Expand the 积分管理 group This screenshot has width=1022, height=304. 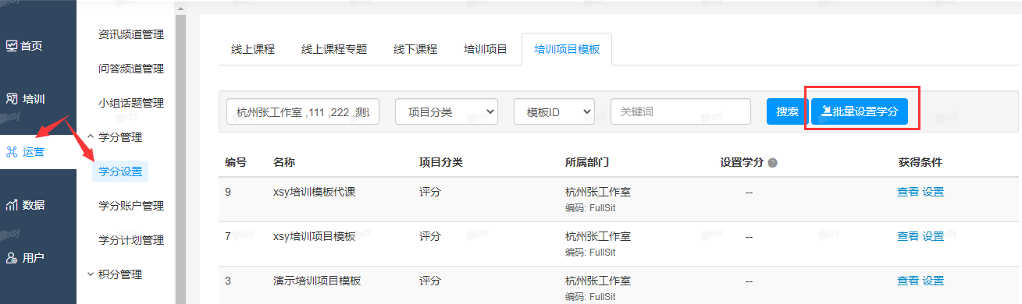click(114, 274)
